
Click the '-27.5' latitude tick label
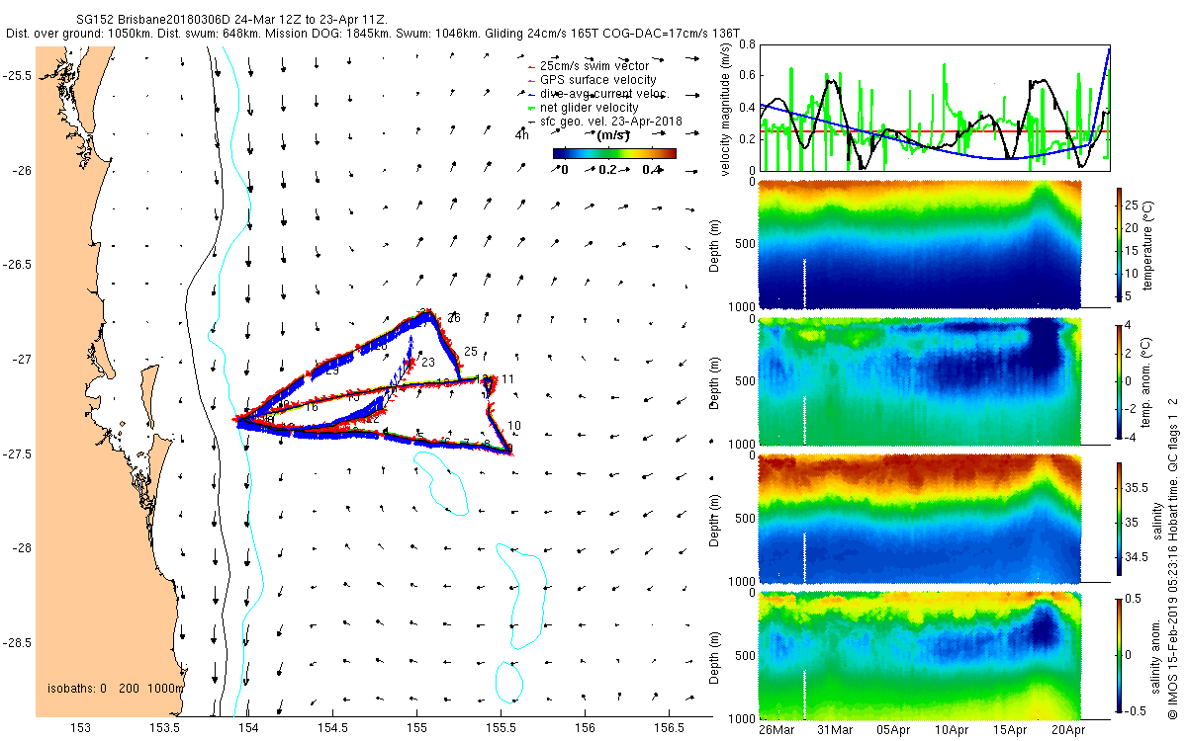coord(17,453)
